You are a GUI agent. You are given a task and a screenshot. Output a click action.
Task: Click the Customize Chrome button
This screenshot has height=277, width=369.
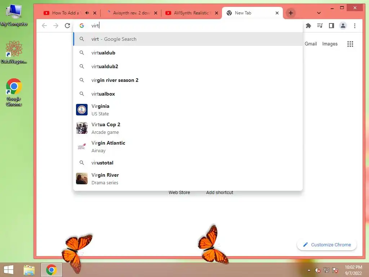[327, 245]
